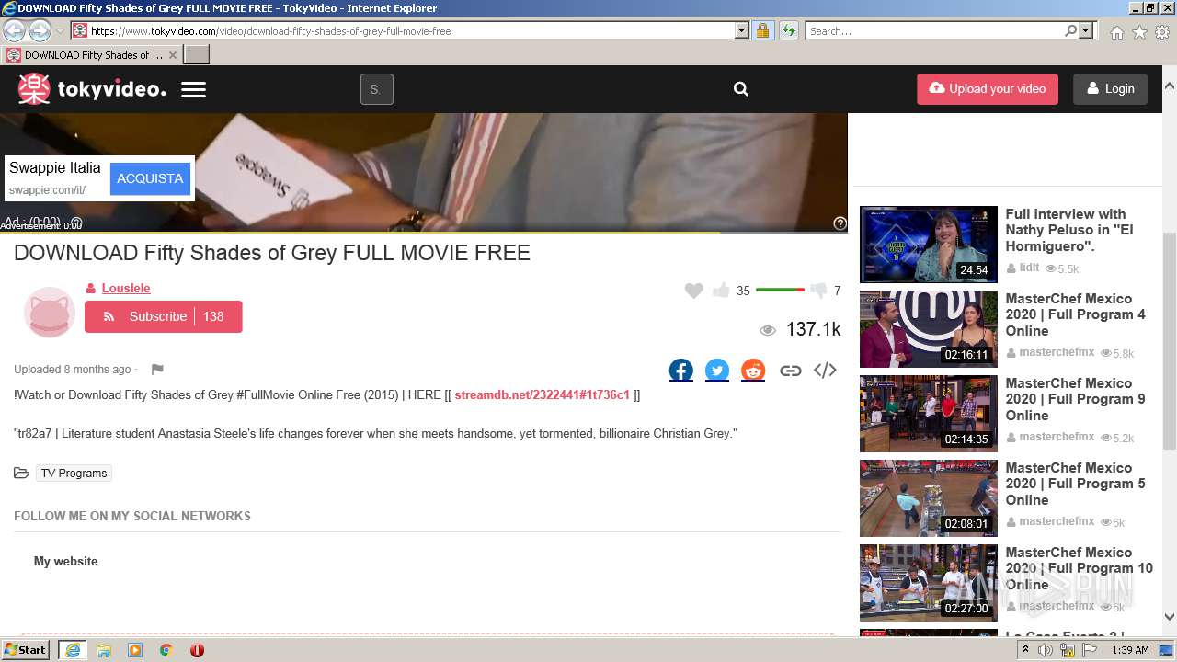Open 'MasterChef Mexico 2020 Full Program 4' title
This screenshot has height=662, width=1177.
1075,314
